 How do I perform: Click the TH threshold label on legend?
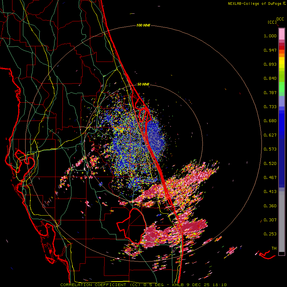(274, 248)
